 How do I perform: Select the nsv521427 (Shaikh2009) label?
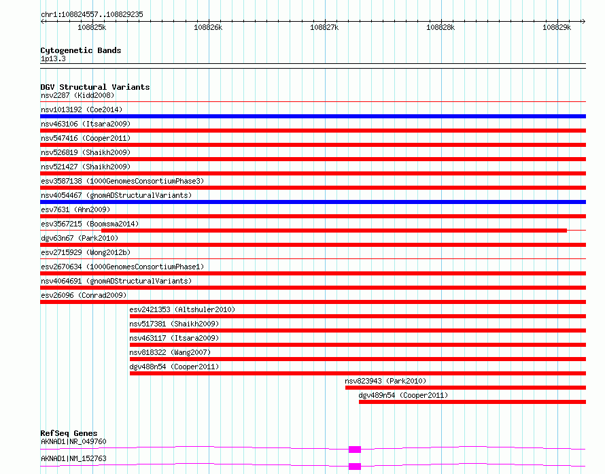86,167
